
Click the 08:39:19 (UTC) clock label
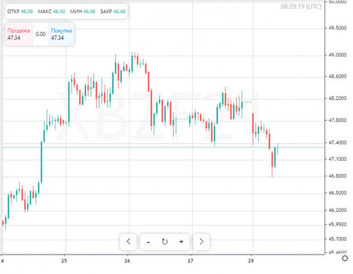pos(301,6)
